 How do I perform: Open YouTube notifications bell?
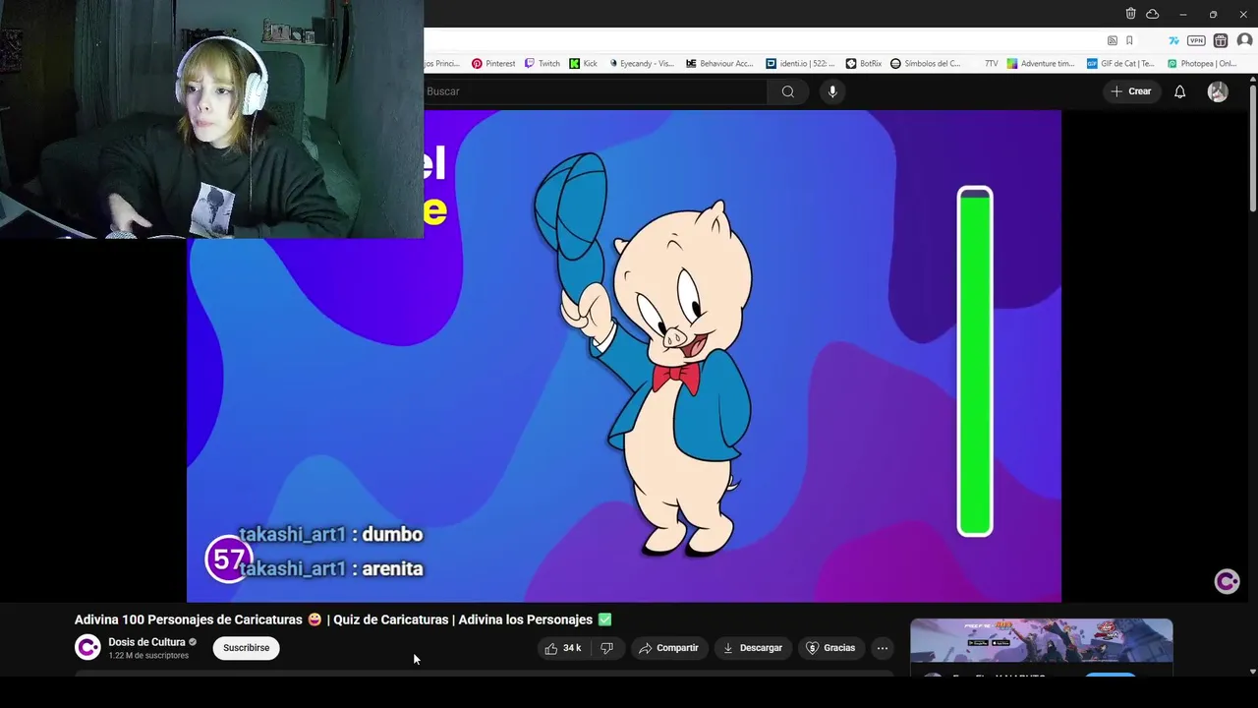[x=1180, y=91]
